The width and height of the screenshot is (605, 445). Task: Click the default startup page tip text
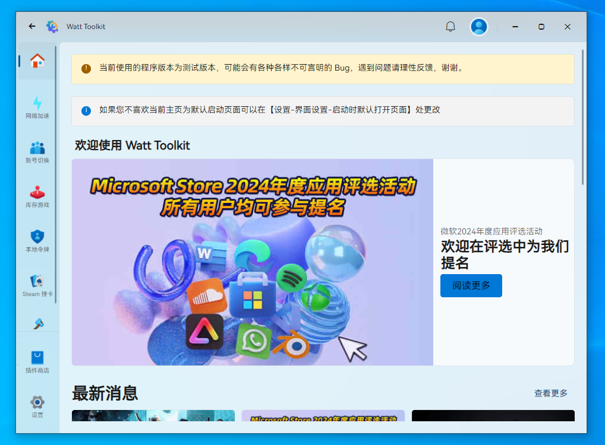[270, 110]
